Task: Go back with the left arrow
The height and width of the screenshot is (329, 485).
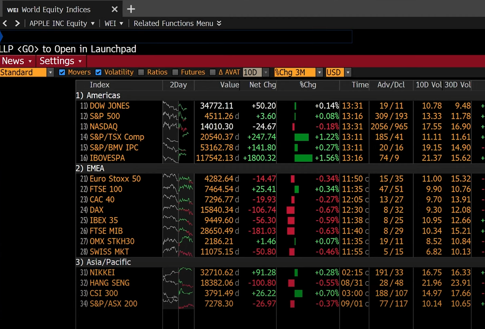Action: [x=5, y=23]
